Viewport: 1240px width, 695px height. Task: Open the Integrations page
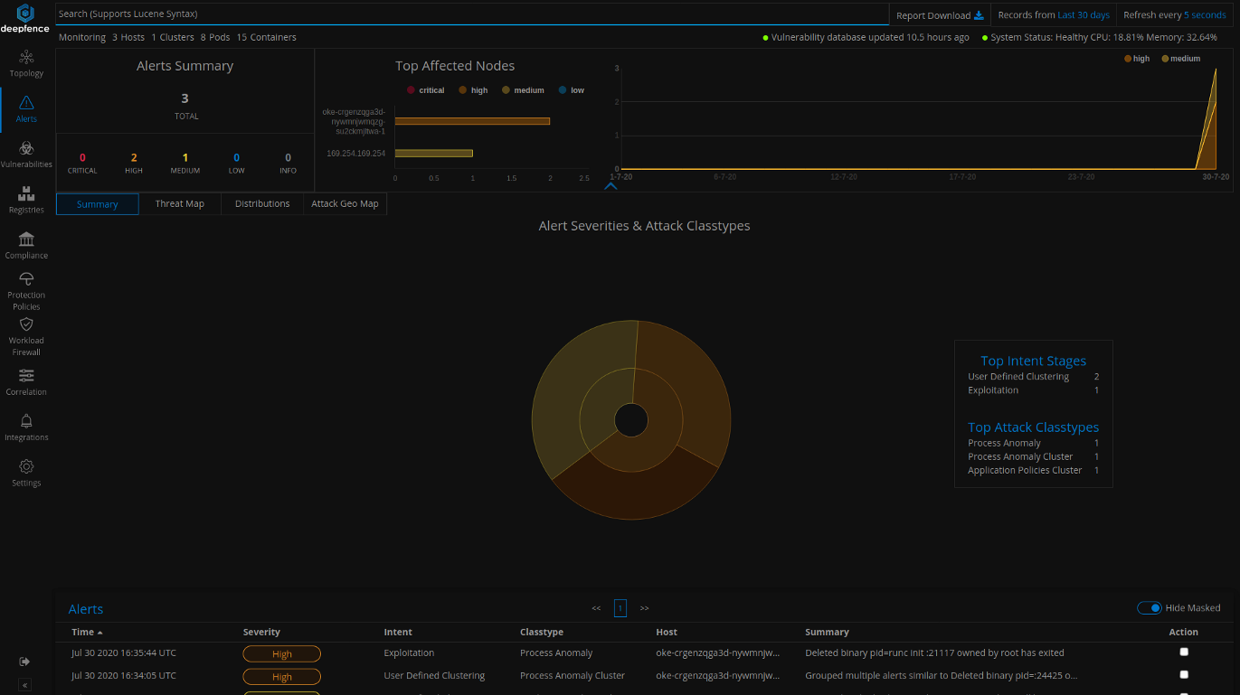(x=25, y=423)
